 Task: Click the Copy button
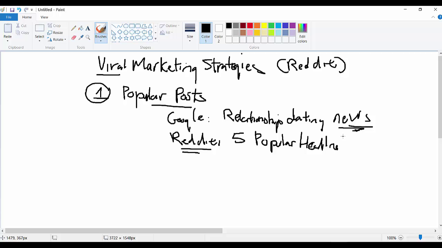[22, 33]
